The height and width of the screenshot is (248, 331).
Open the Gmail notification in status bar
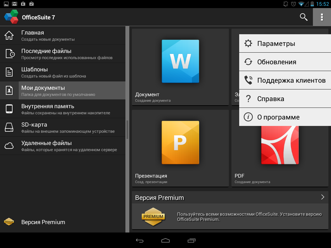tap(15, 4)
